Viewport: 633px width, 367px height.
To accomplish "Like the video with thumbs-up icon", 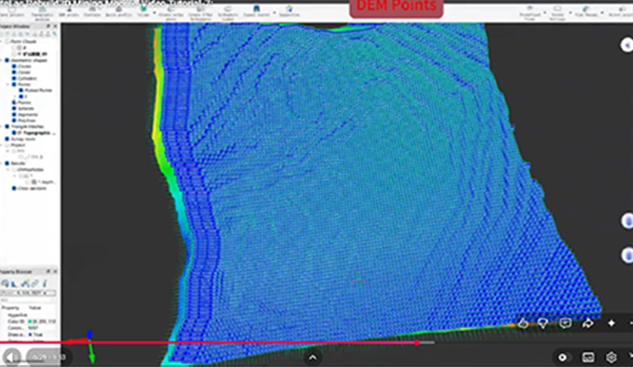I will point(523,323).
